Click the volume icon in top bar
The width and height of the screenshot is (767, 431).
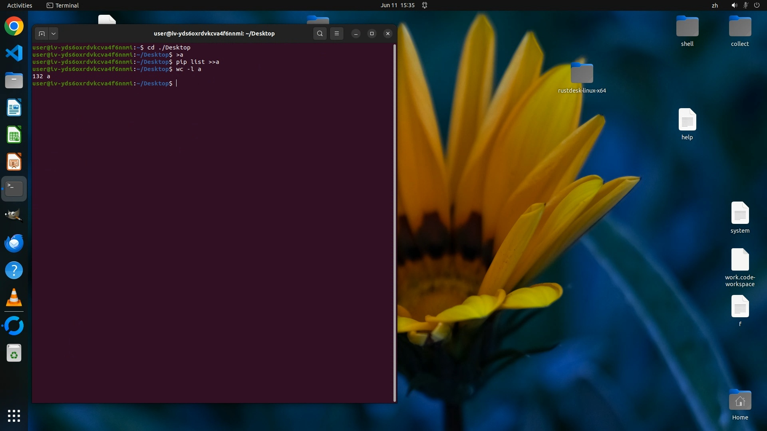(x=734, y=5)
